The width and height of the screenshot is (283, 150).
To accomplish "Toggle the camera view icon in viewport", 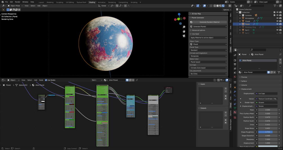I will (184, 36).
